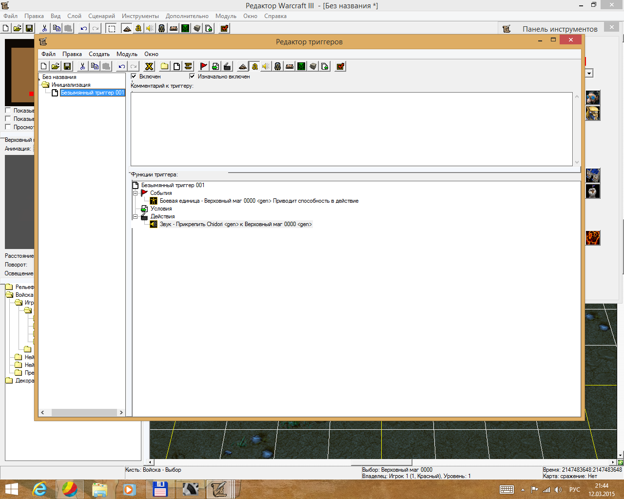
Task: Click New in Trigger Editor toolbar
Action: (44, 66)
